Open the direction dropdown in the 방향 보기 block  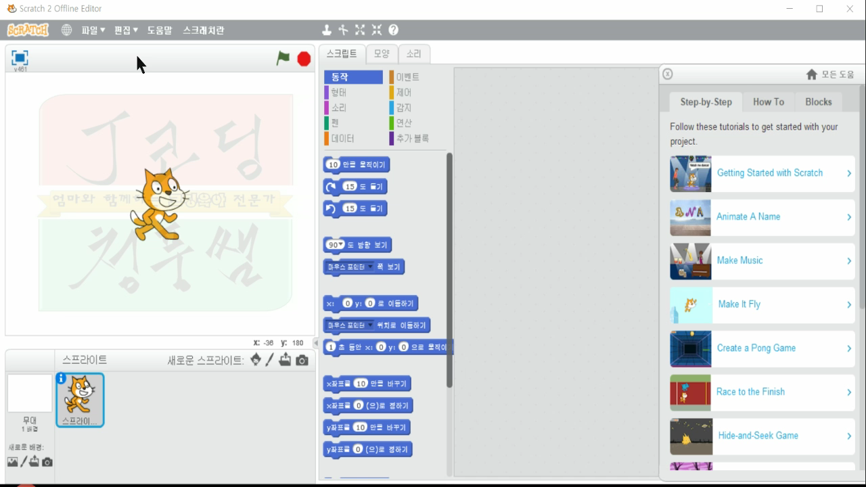point(342,244)
